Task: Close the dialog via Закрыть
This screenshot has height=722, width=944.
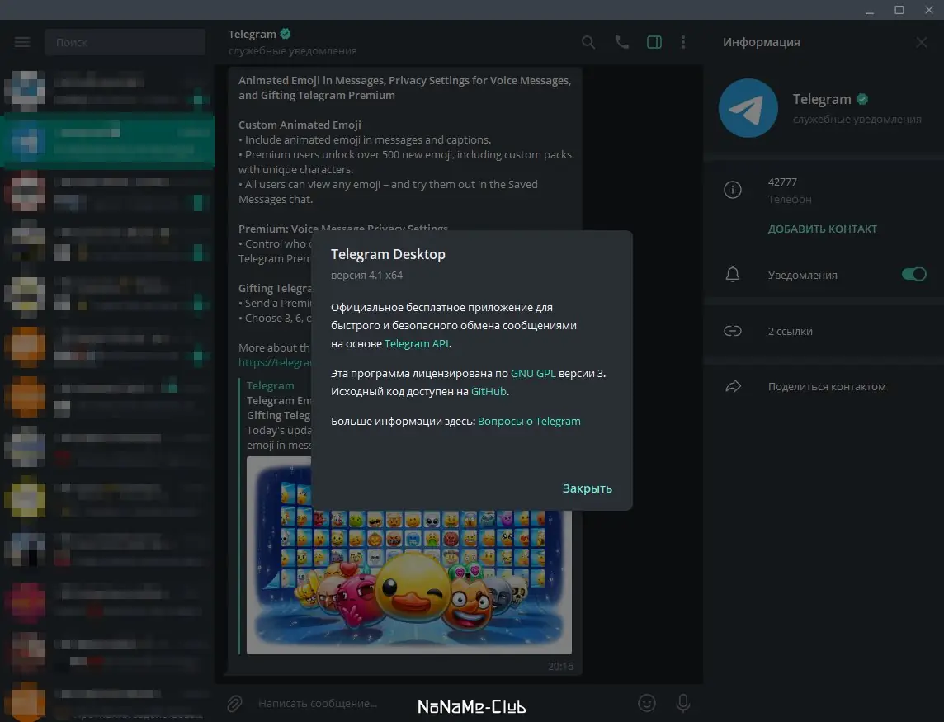Action: [x=587, y=488]
